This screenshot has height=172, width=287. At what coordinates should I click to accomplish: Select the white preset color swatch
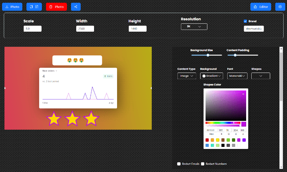coord(239,146)
